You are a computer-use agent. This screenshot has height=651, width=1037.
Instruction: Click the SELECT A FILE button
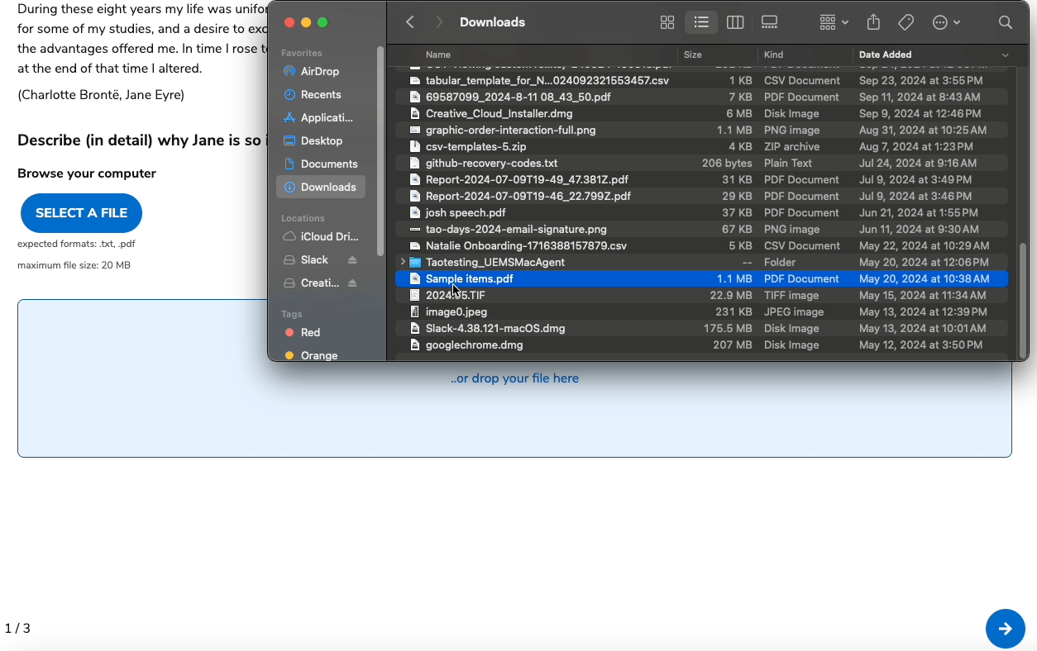coord(81,213)
